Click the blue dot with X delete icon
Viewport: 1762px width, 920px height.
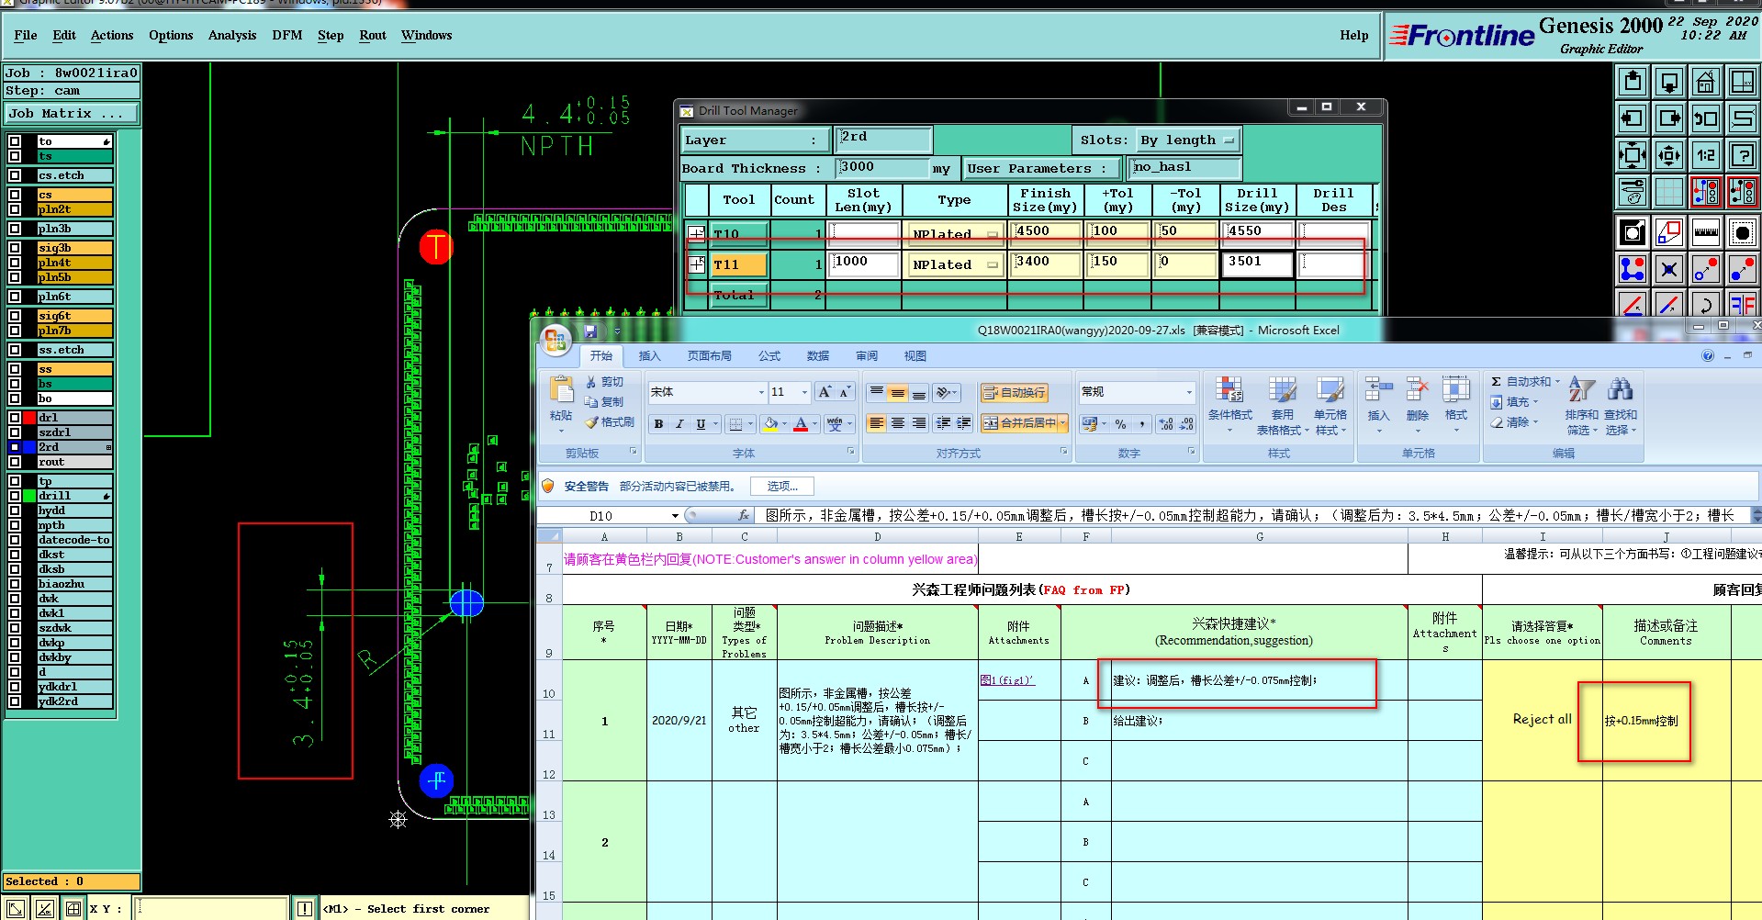tap(1669, 269)
